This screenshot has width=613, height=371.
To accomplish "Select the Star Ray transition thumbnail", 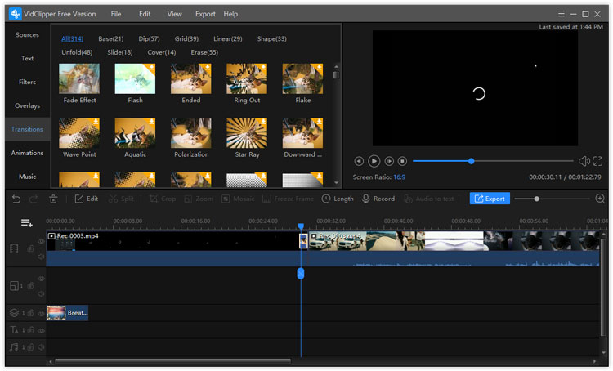I will 247,133.
